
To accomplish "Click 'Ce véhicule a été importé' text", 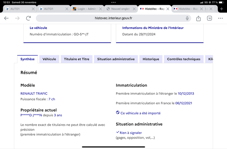I will [x=140, y=113].
